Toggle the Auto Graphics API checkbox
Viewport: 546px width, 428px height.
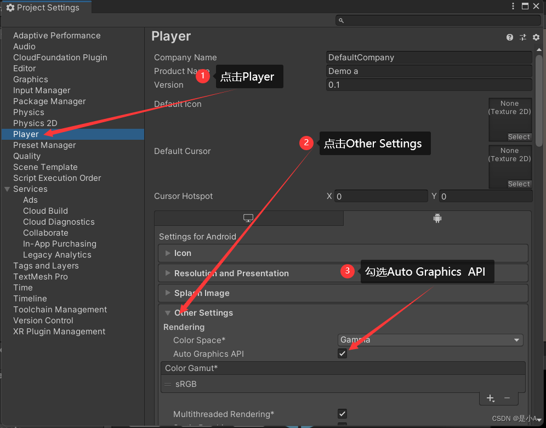pos(342,353)
